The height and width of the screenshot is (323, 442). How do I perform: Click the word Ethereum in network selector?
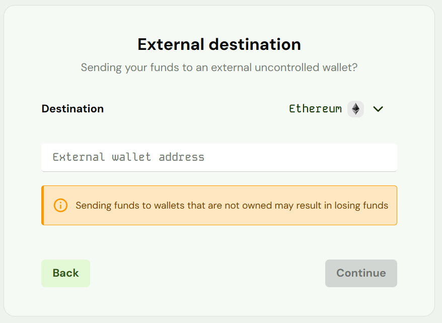(315, 109)
